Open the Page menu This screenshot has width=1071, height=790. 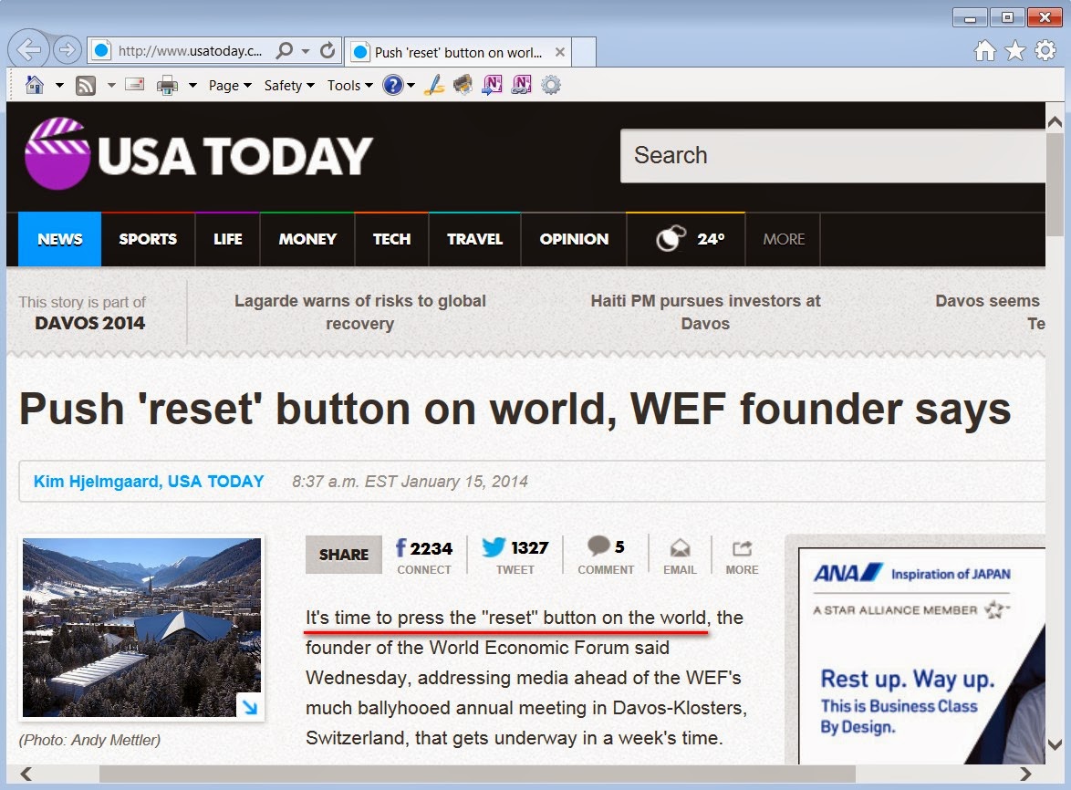pos(230,86)
